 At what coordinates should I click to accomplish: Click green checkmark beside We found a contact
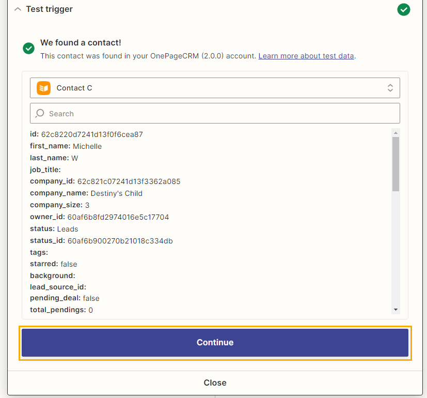point(28,48)
